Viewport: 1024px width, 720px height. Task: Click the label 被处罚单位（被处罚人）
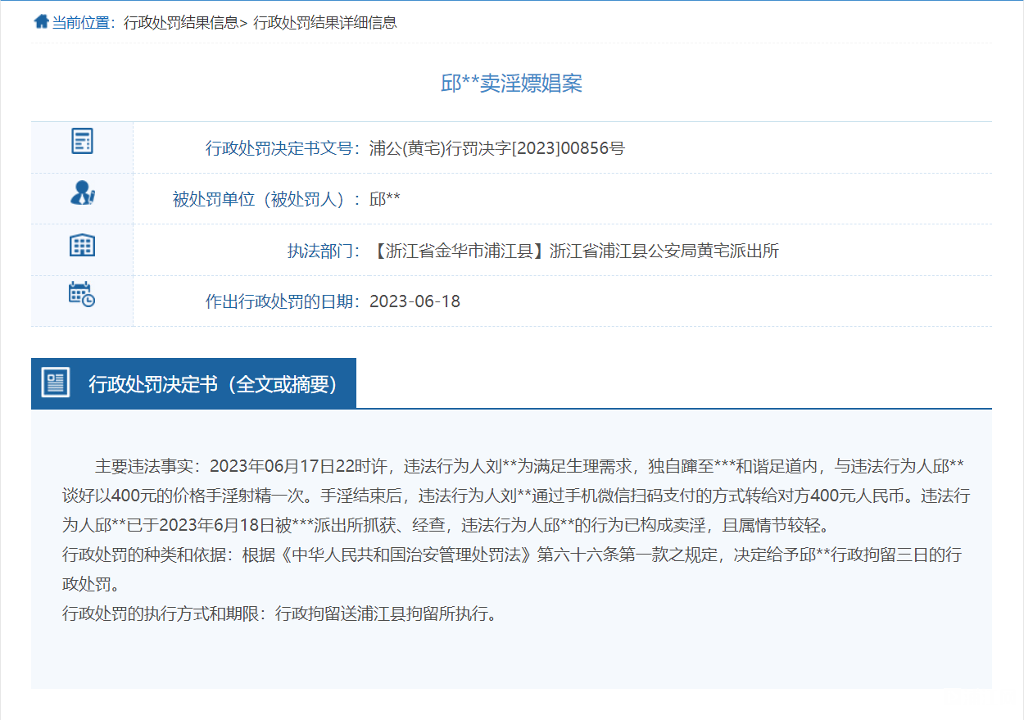click(266, 199)
